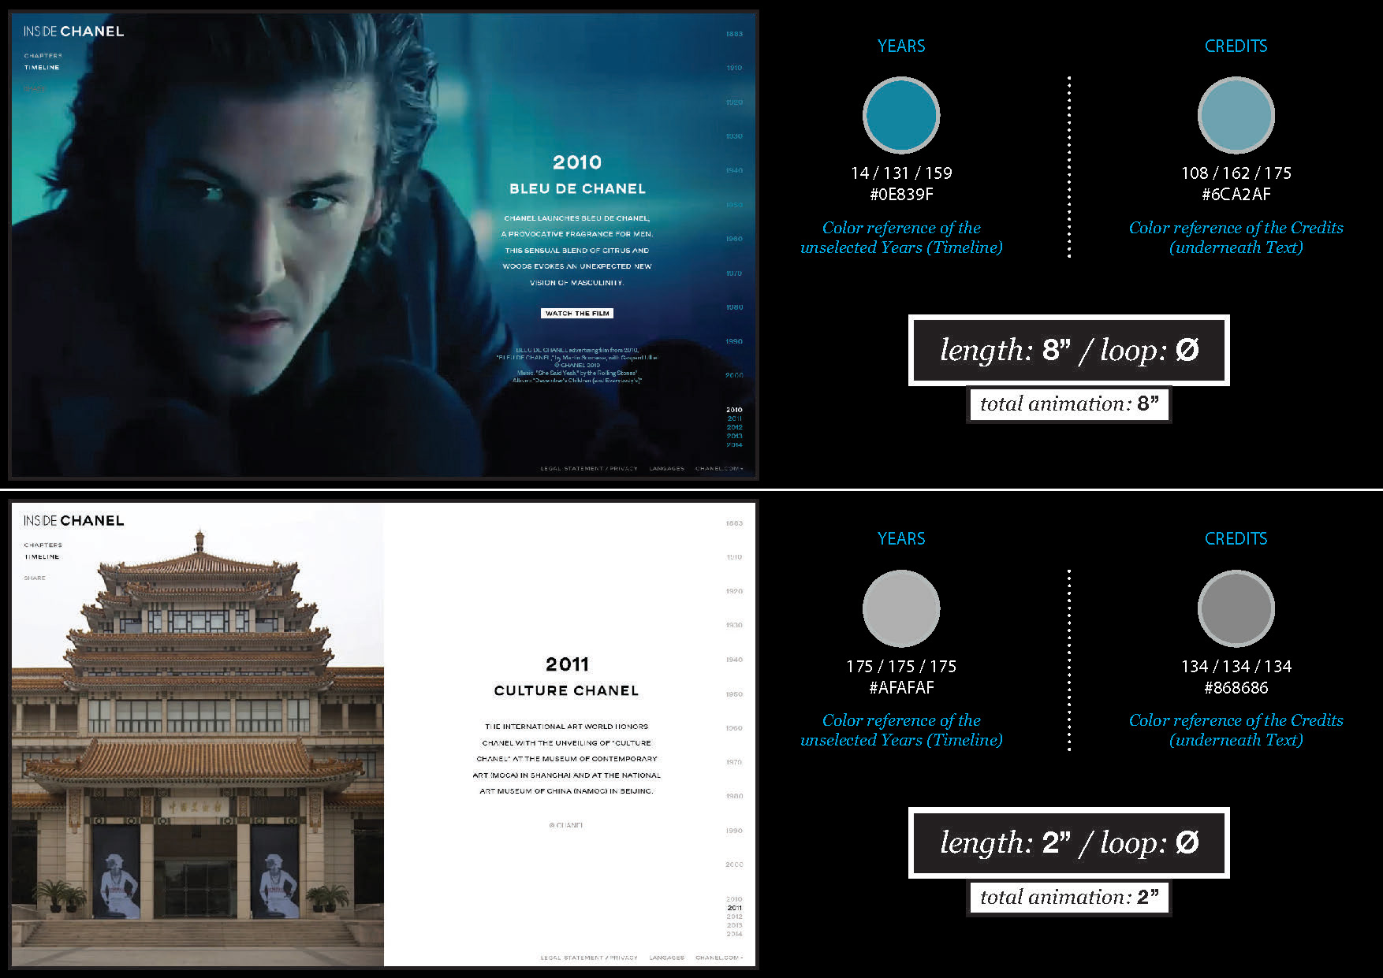Screen dimensions: 1383x978
Task: Open LANGAGES in the 2011 page footer
Action: 666,958
